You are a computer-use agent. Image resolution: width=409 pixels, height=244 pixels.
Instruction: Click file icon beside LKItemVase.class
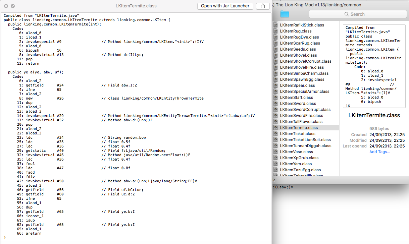coord(275,152)
